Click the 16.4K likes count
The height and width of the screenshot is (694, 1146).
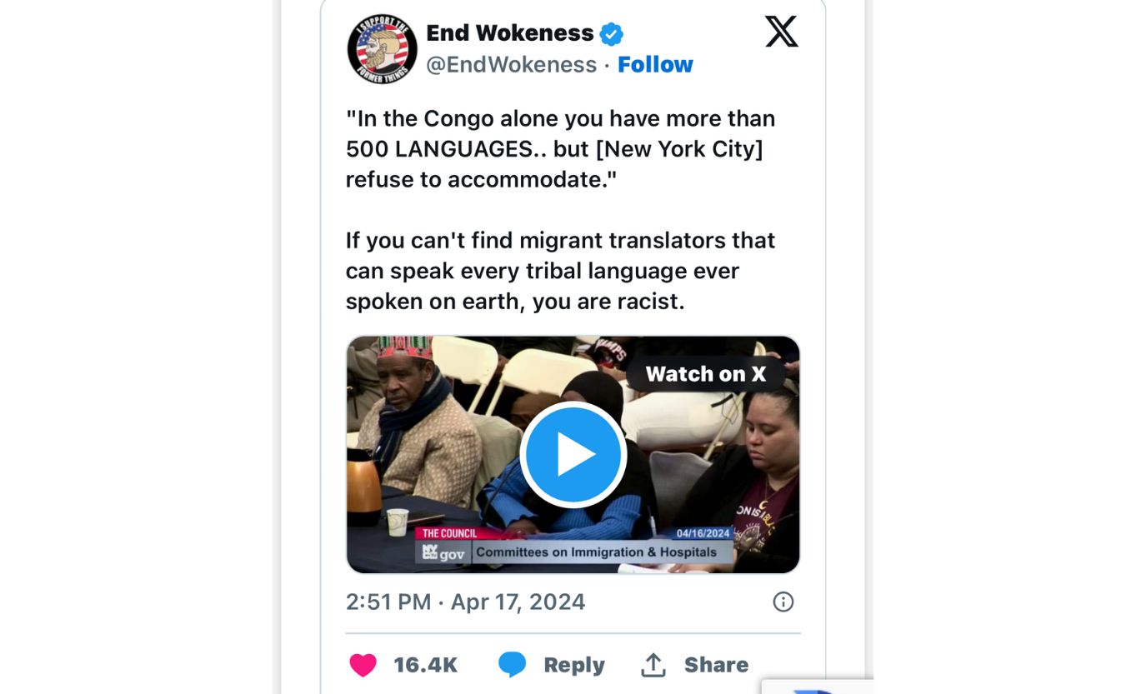(426, 665)
